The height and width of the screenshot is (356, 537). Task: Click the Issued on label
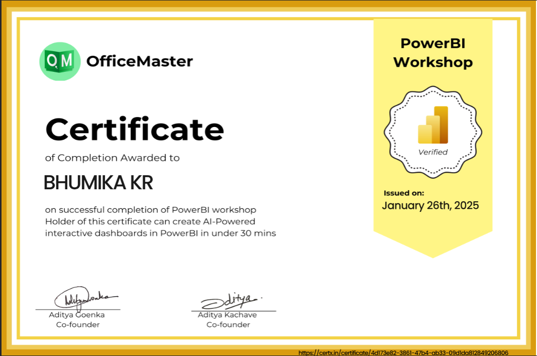click(404, 193)
